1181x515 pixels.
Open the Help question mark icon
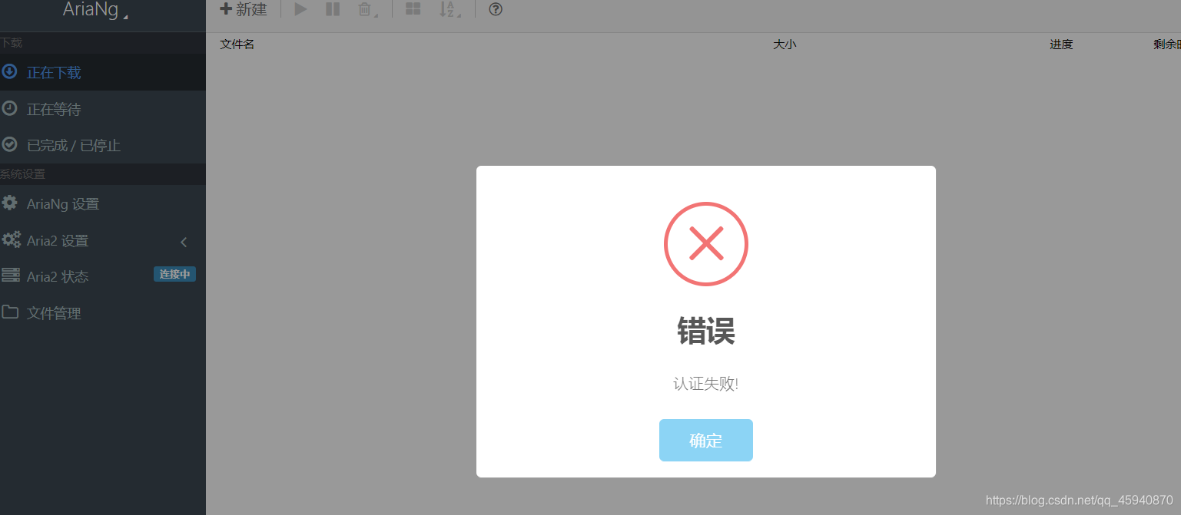tap(496, 9)
